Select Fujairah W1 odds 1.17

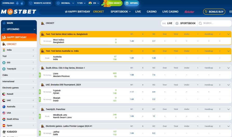(x=132, y=92)
